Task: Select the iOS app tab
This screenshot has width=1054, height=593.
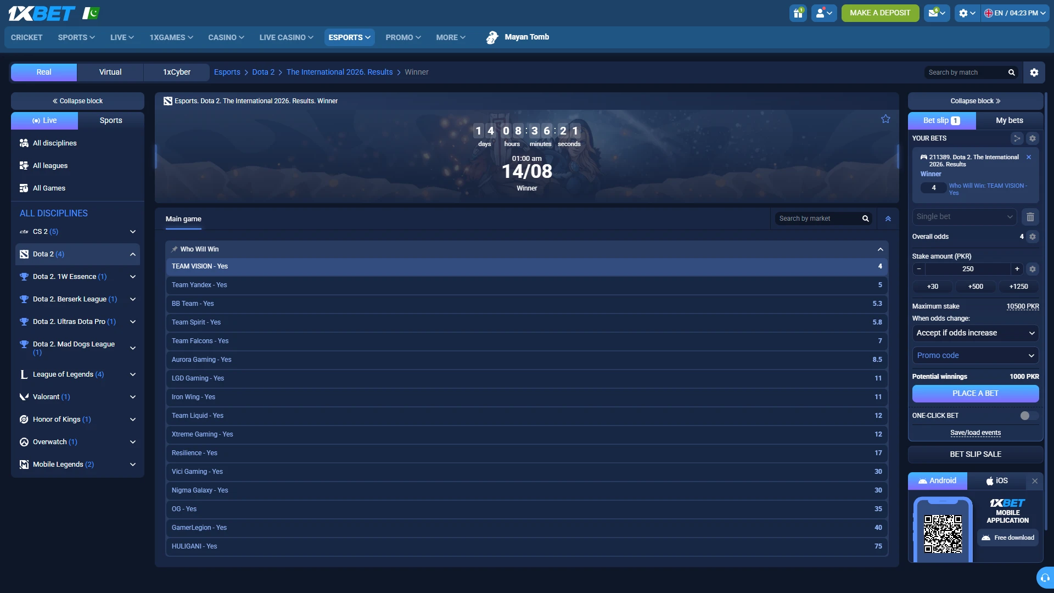Action: pos(997,481)
